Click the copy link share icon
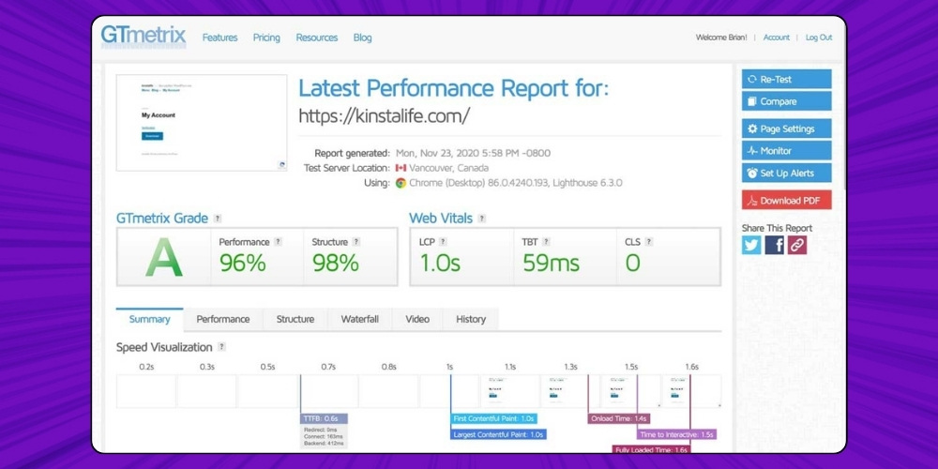This screenshot has height=469, width=938. 796,245
